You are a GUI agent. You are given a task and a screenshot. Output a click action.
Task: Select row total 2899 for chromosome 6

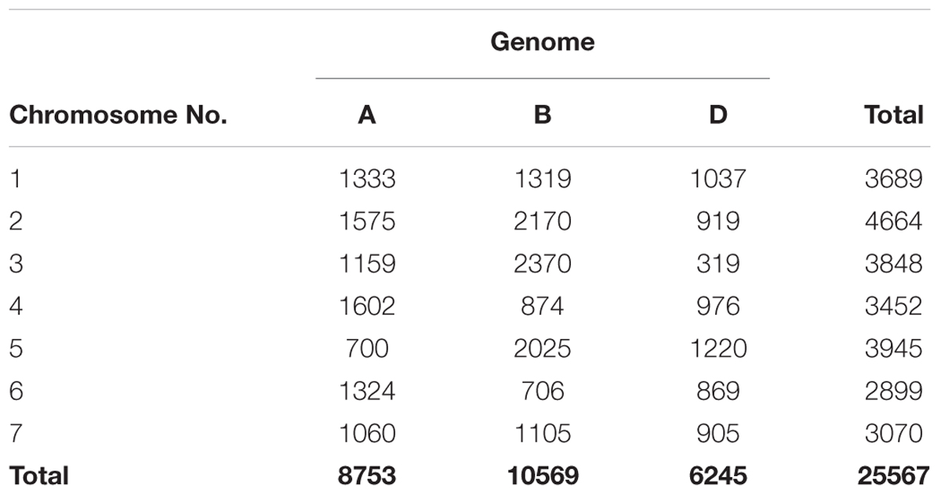click(x=895, y=391)
